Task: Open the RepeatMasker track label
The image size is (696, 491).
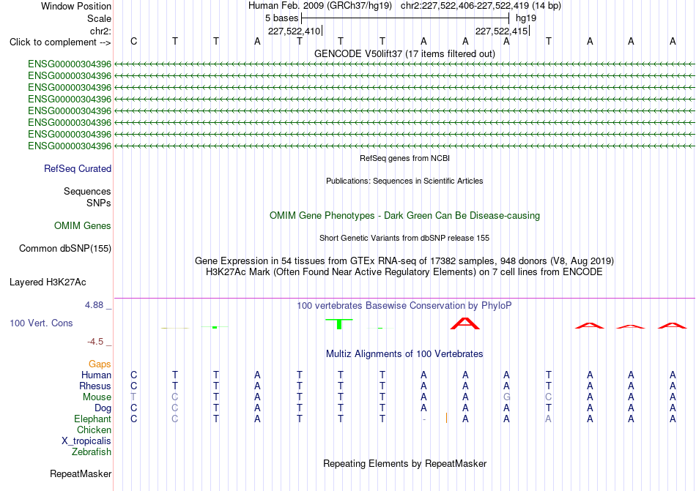Action: (81, 474)
